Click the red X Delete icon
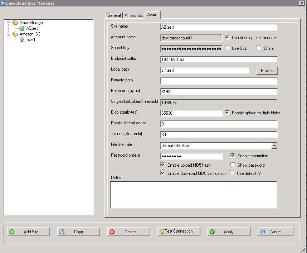Screen dimensions: 307x253 click(x=112, y=232)
